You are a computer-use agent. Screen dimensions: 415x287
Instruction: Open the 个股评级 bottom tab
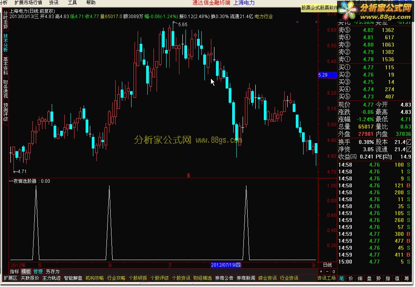(159, 278)
